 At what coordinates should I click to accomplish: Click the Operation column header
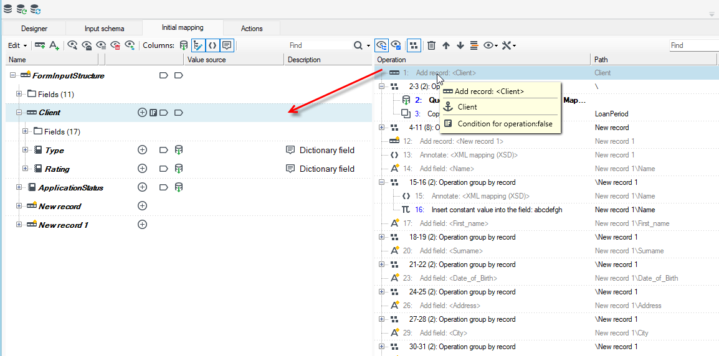(x=482, y=60)
